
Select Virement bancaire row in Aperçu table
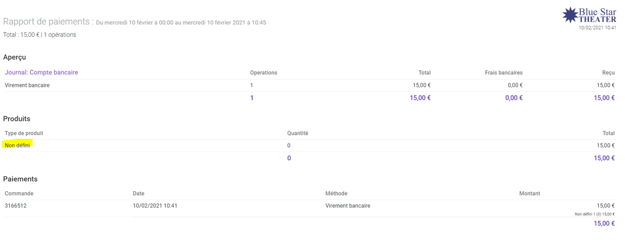tap(27, 85)
